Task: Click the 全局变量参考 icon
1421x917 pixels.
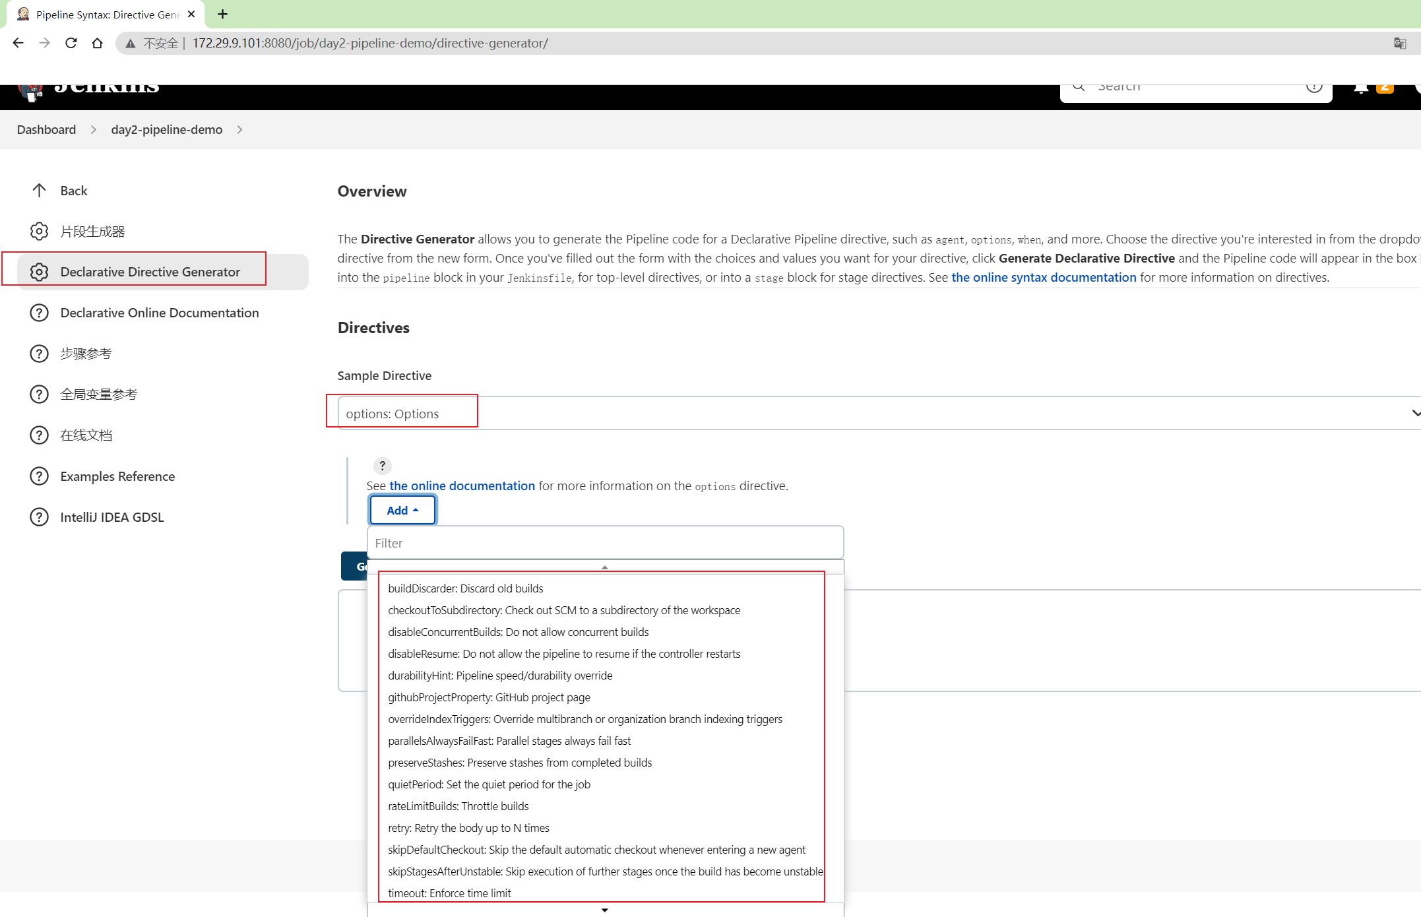Action: (40, 394)
